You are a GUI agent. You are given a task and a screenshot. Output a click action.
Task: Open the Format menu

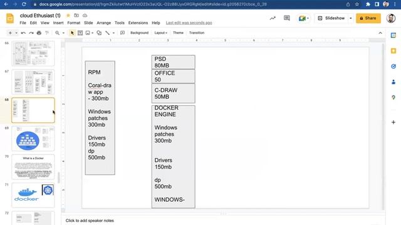pos(74,23)
